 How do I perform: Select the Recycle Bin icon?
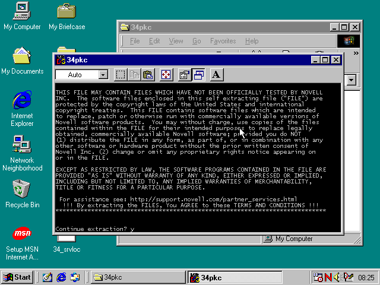(x=22, y=194)
